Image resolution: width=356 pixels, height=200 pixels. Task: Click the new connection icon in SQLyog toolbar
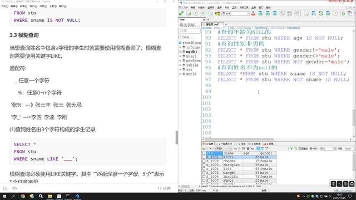(x=181, y=13)
